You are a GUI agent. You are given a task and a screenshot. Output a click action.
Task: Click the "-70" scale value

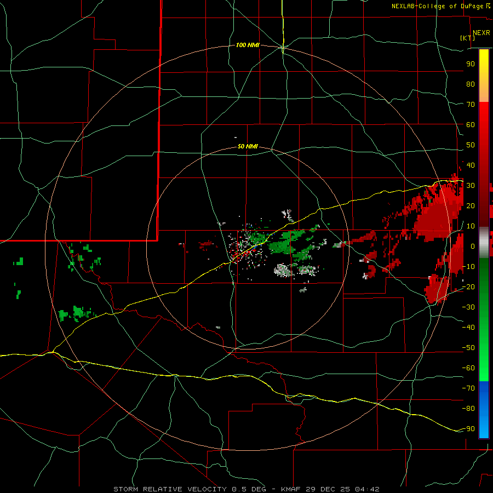[x=469, y=388]
